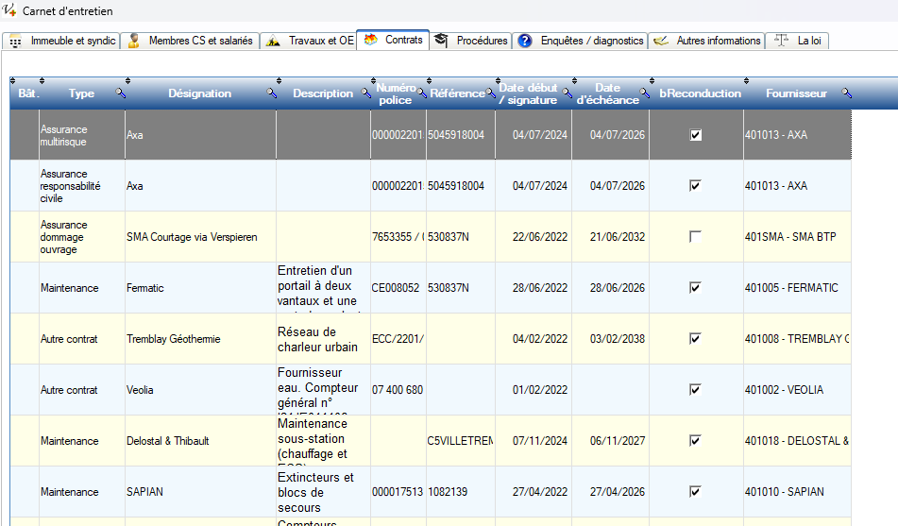Image resolution: width=898 pixels, height=526 pixels.
Task: Sort by the bReconduction column header
Action: click(700, 93)
